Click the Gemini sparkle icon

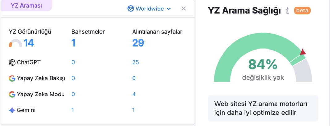coord(12,110)
